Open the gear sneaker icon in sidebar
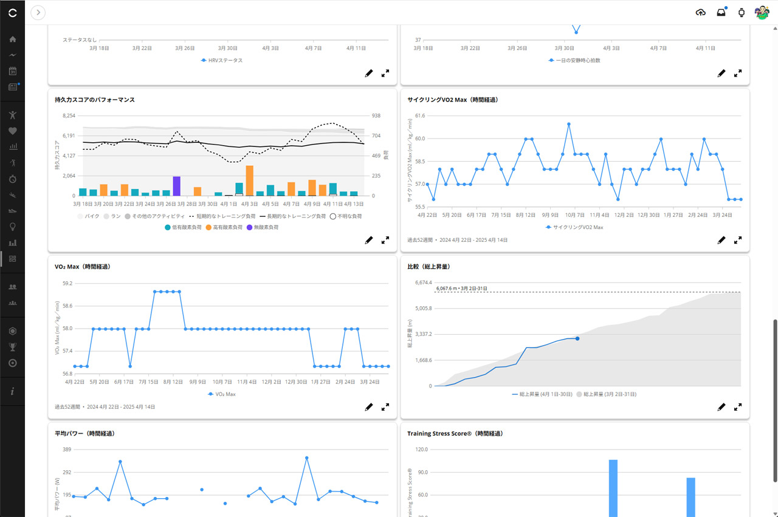Image resolution: width=778 pixels, height=517 pixels. click(13, 211)
